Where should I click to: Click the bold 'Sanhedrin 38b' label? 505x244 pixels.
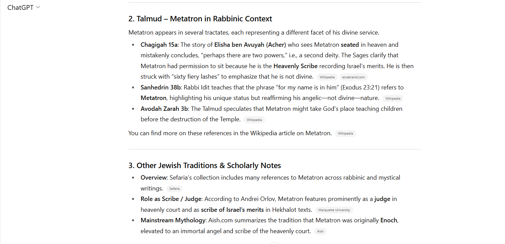[x=161, y=87]
